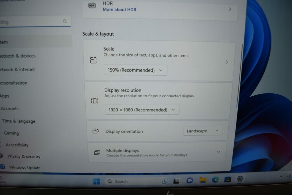
Task: Open Apps settings in sidebar
Action: (4, 96)
